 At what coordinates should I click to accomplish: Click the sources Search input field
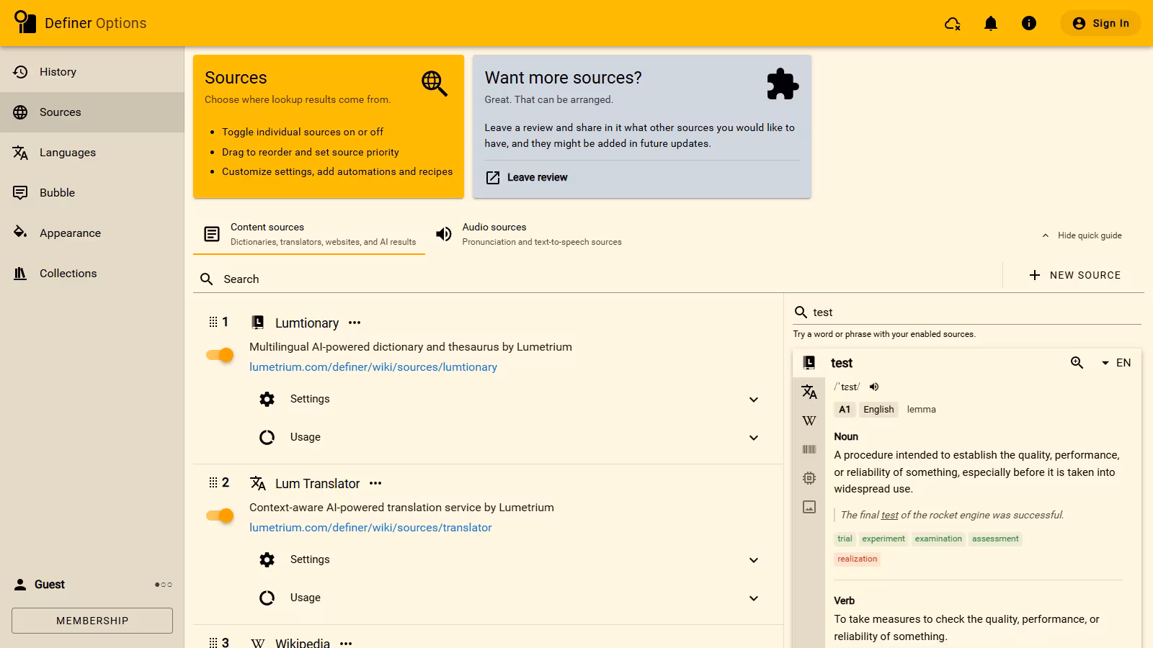pyautogui.click(x=598, y=279)
